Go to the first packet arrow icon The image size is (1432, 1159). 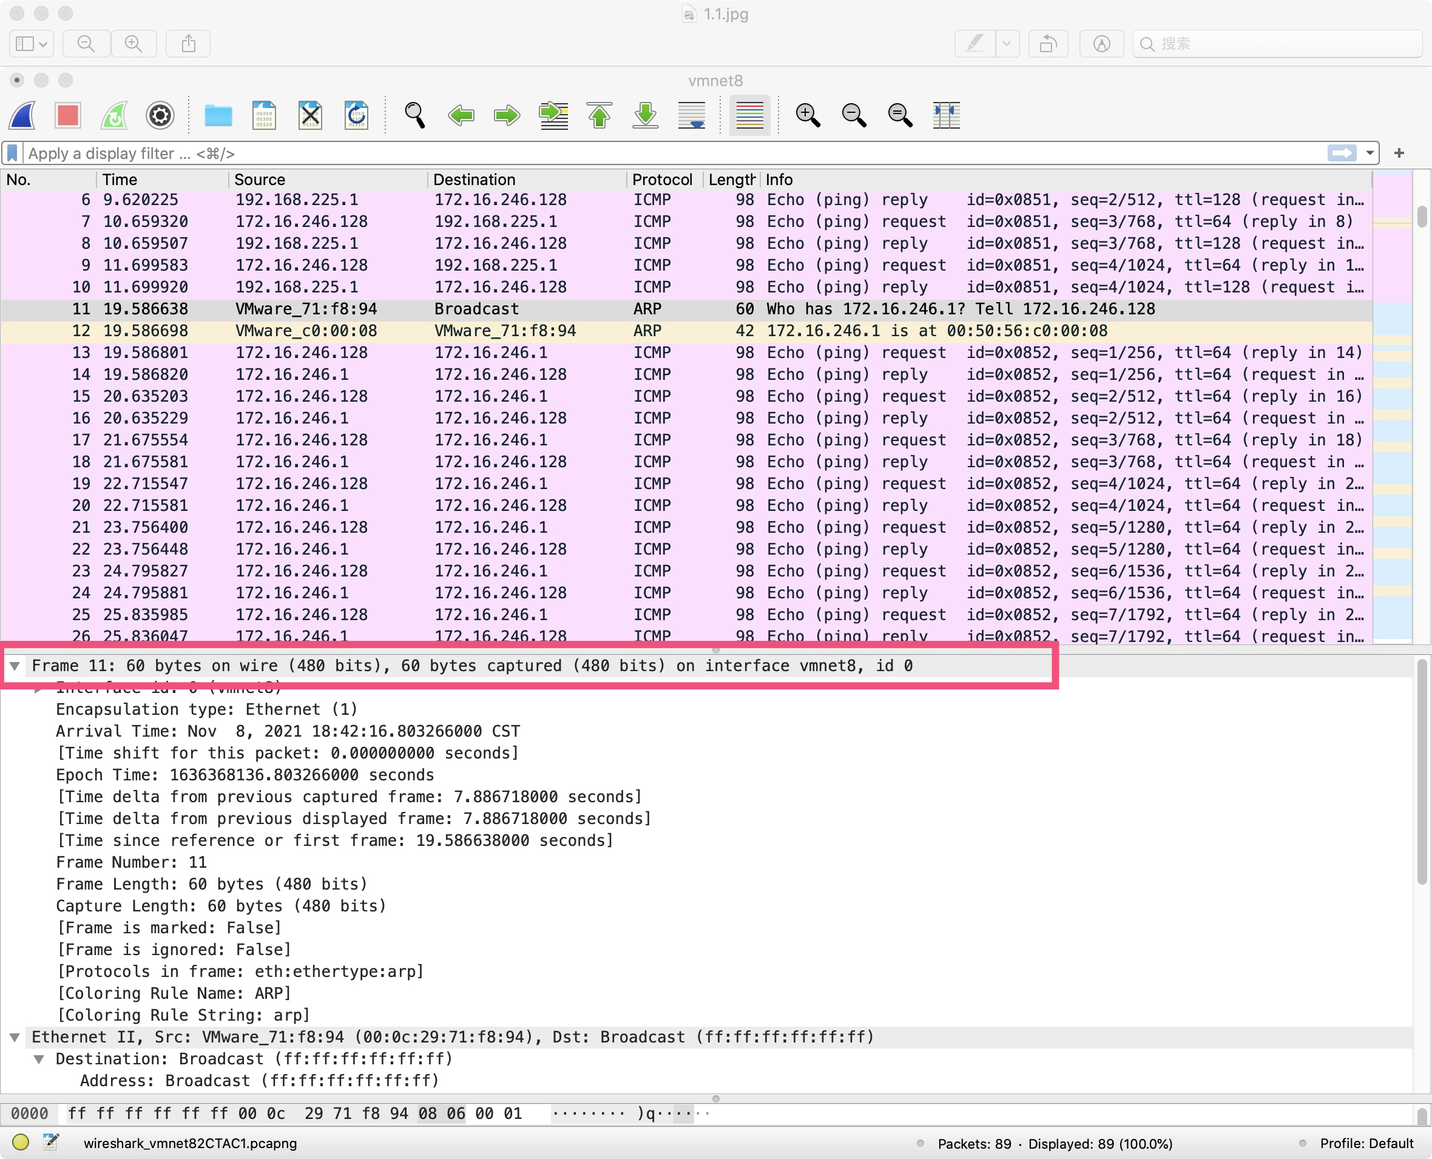point(599,115)
